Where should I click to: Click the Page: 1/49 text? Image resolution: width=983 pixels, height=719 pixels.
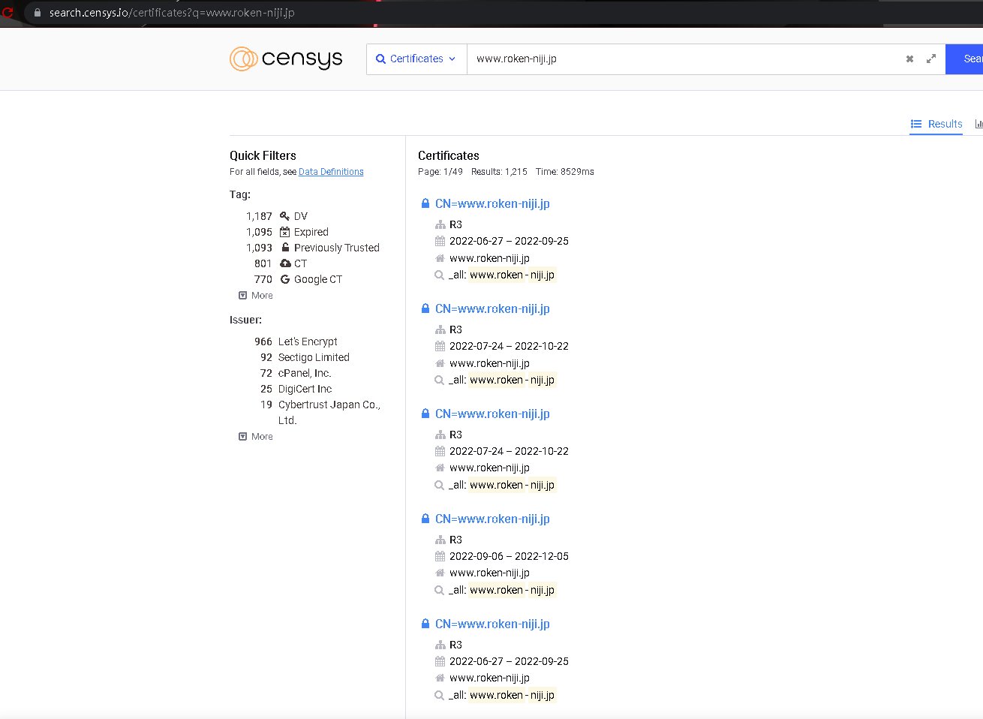(x=440, y=172)
